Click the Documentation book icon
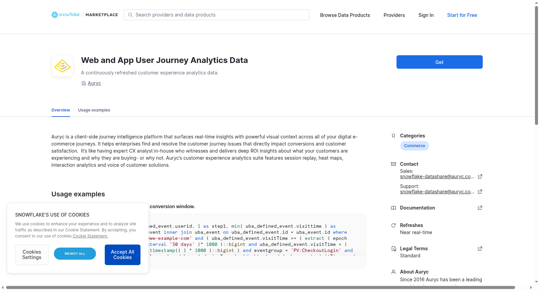 point(393,208)
